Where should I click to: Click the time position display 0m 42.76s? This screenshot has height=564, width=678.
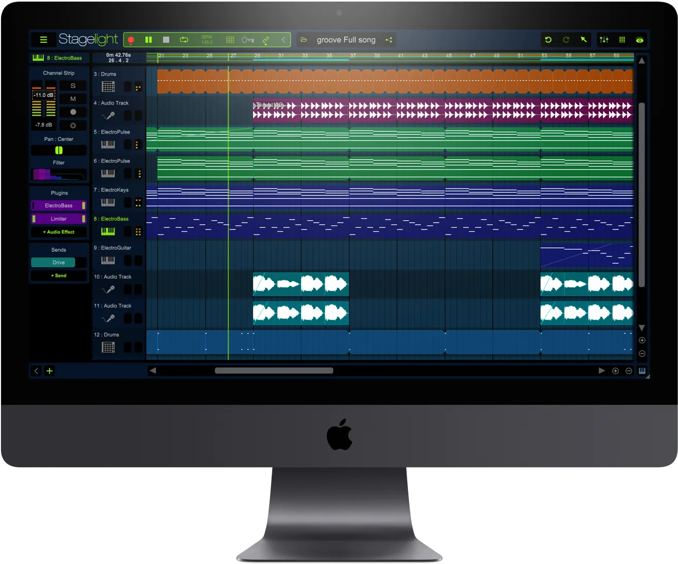[119, 55]
